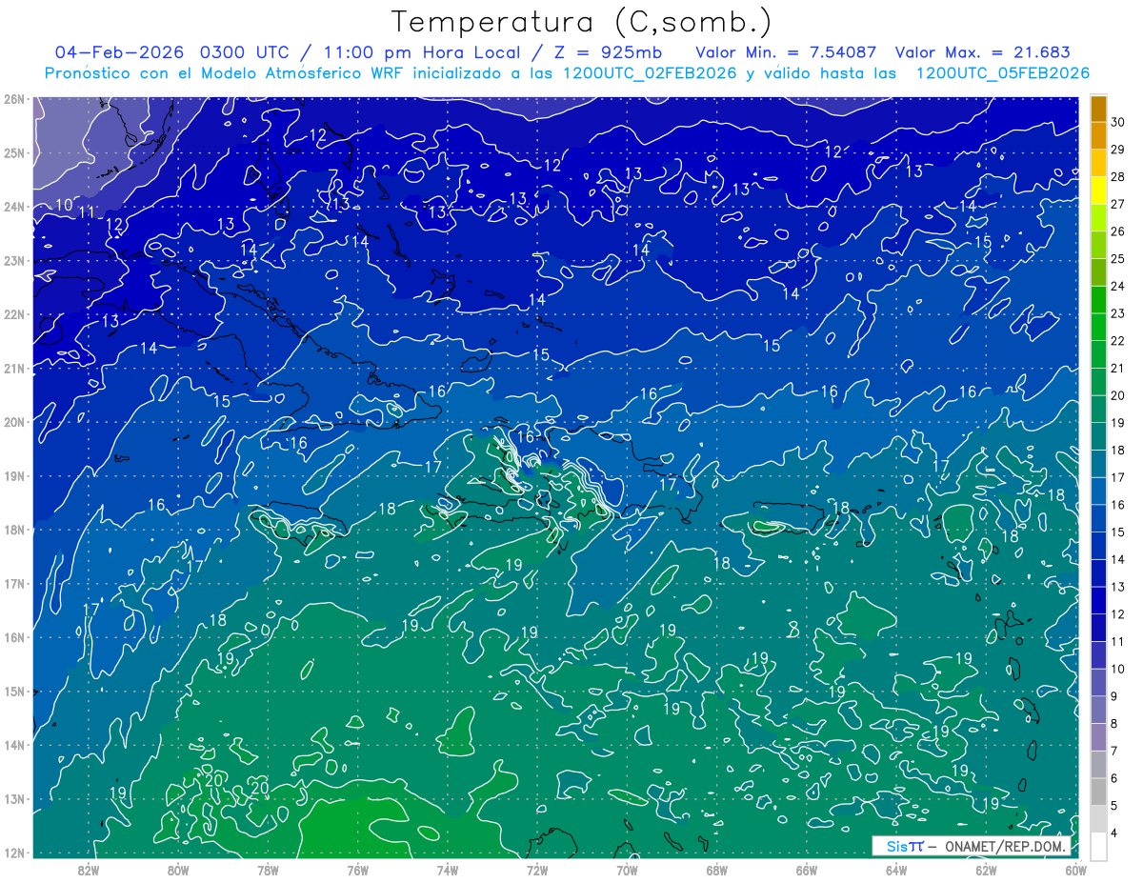Click the 'Valor Min. = 7.54087' value
The image size is (1143, 883).
point(786,52)
